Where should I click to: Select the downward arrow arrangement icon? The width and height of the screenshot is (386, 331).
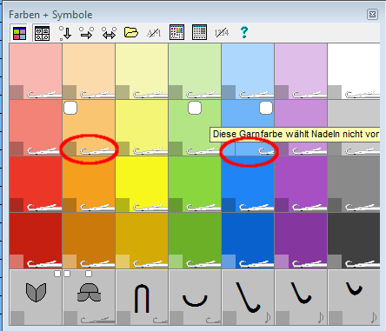click(65, 33)
